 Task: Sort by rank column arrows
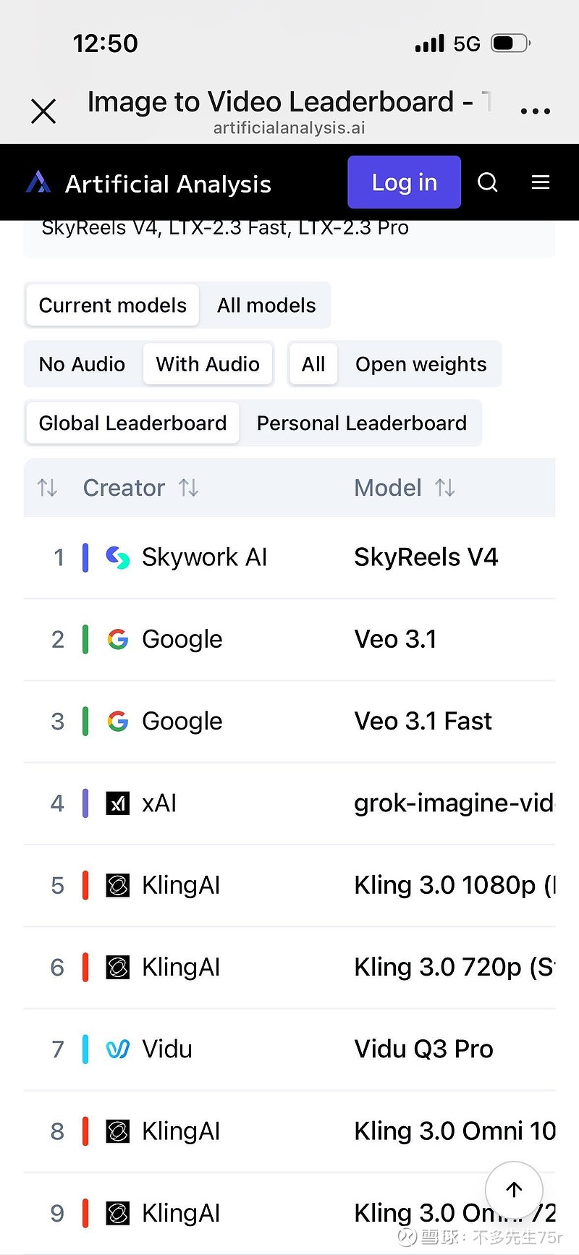click(48, 488)
